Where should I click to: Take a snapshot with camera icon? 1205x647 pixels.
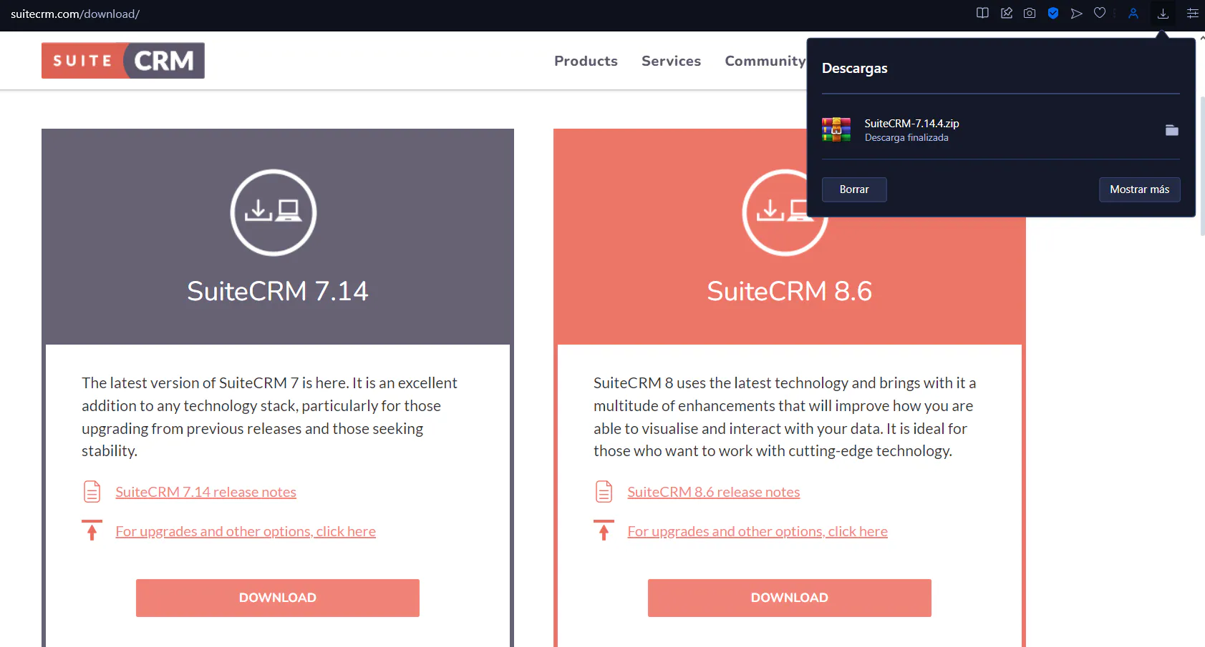click(1030, 13)
